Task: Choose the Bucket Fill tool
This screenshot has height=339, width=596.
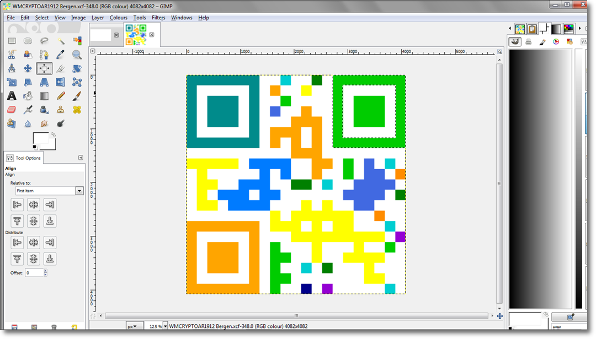Action: 28,96
